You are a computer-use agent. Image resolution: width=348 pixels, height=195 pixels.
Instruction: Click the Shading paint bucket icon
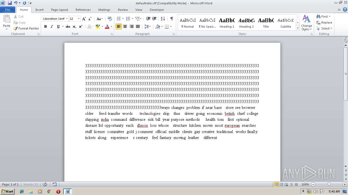click(158, 27)
